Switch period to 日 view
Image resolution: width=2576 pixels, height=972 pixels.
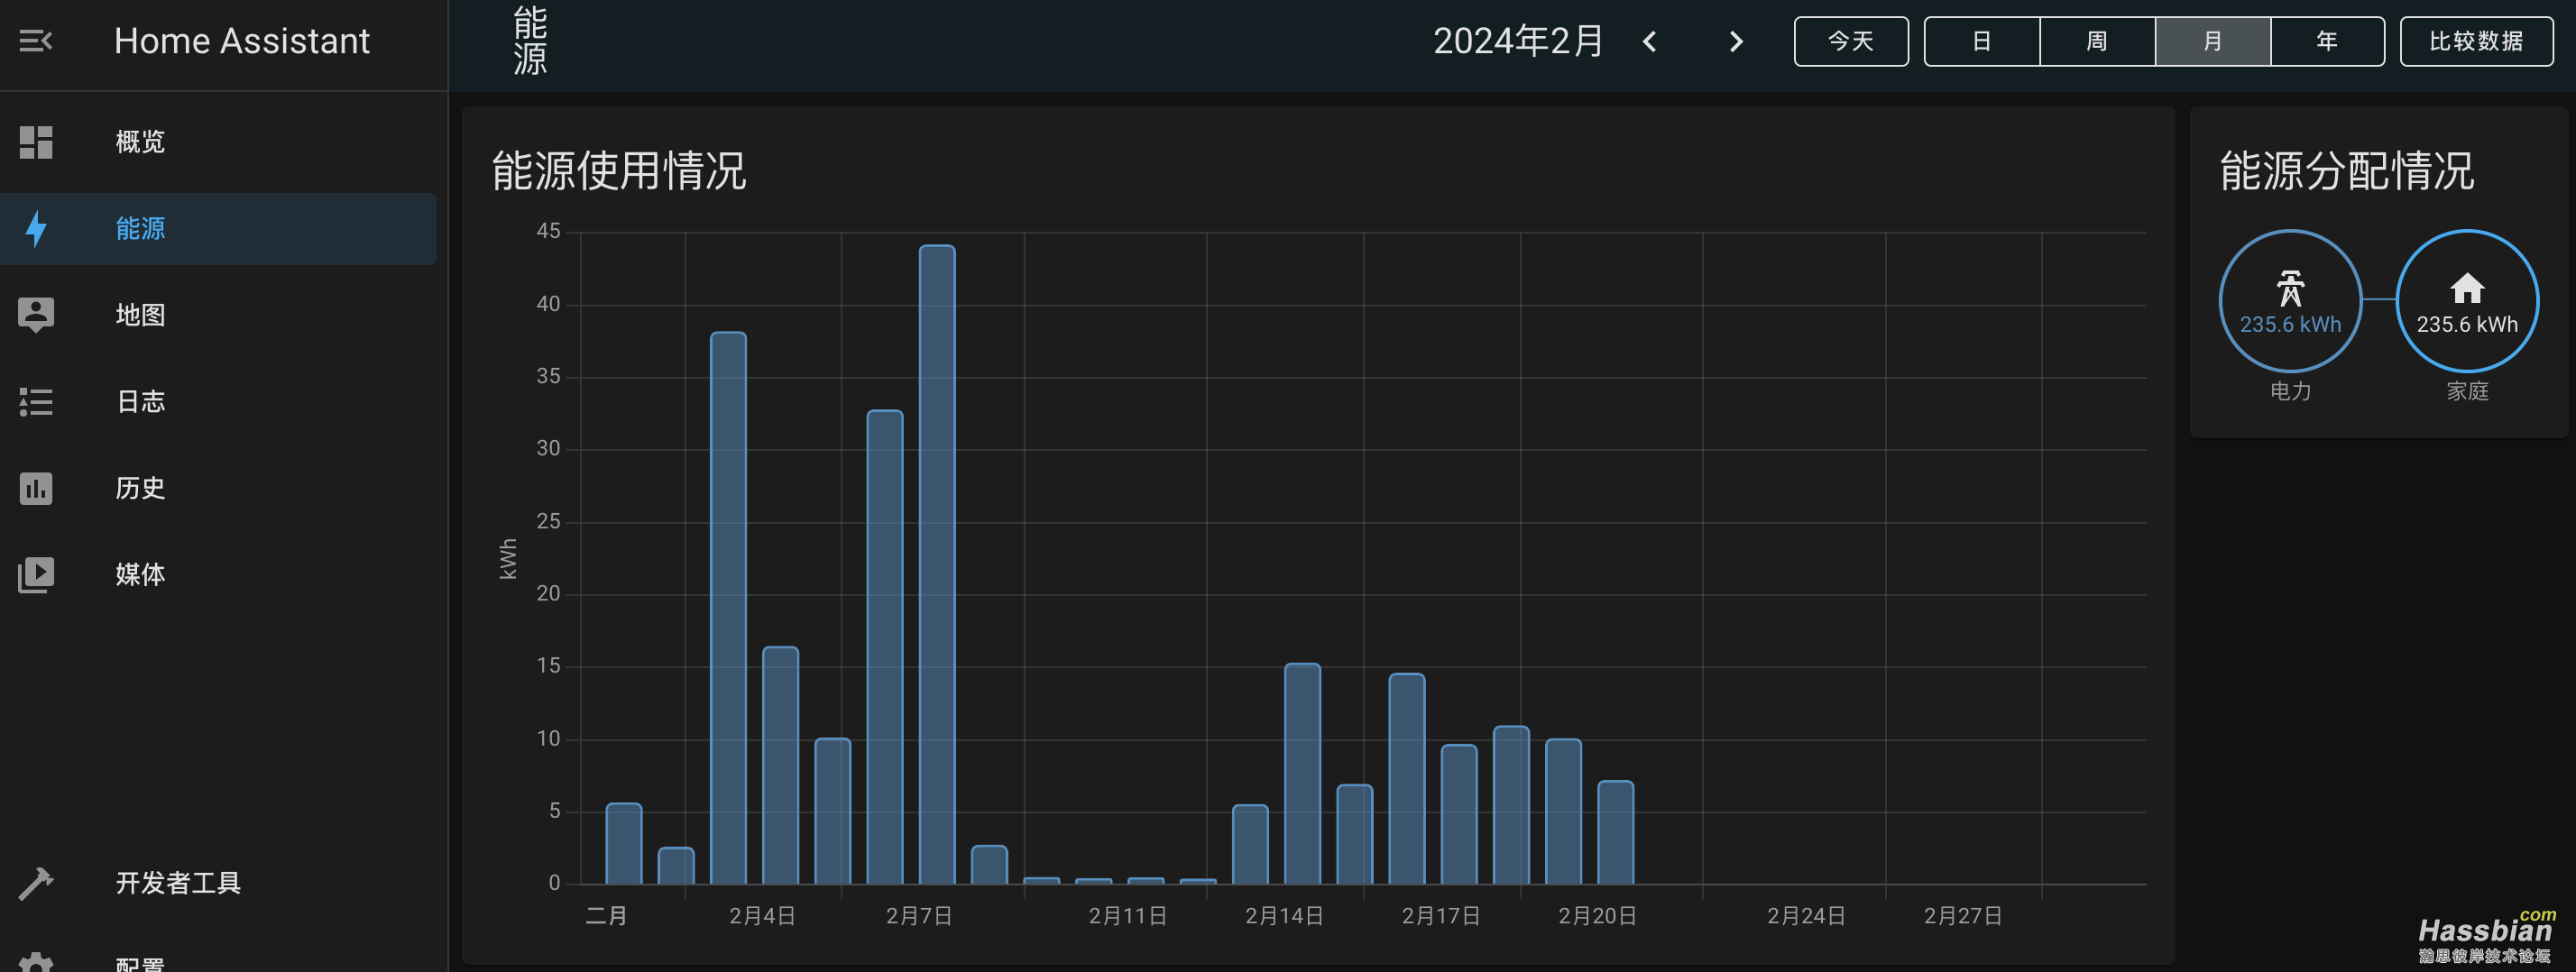1981,41
